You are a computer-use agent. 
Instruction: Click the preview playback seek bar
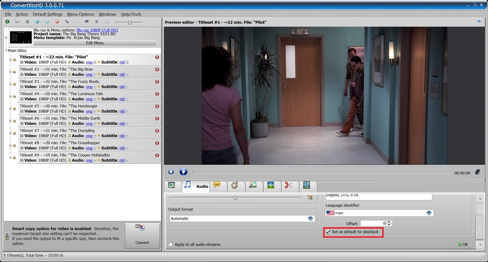322,172
